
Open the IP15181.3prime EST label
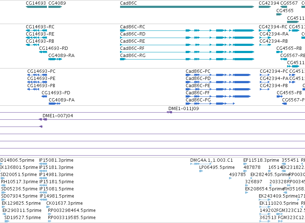(x=56, y=167)
